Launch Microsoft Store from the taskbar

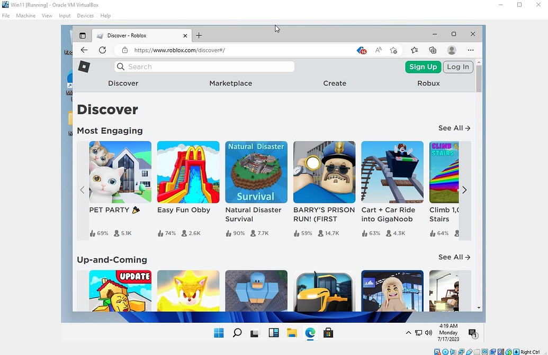coord(328,333)
